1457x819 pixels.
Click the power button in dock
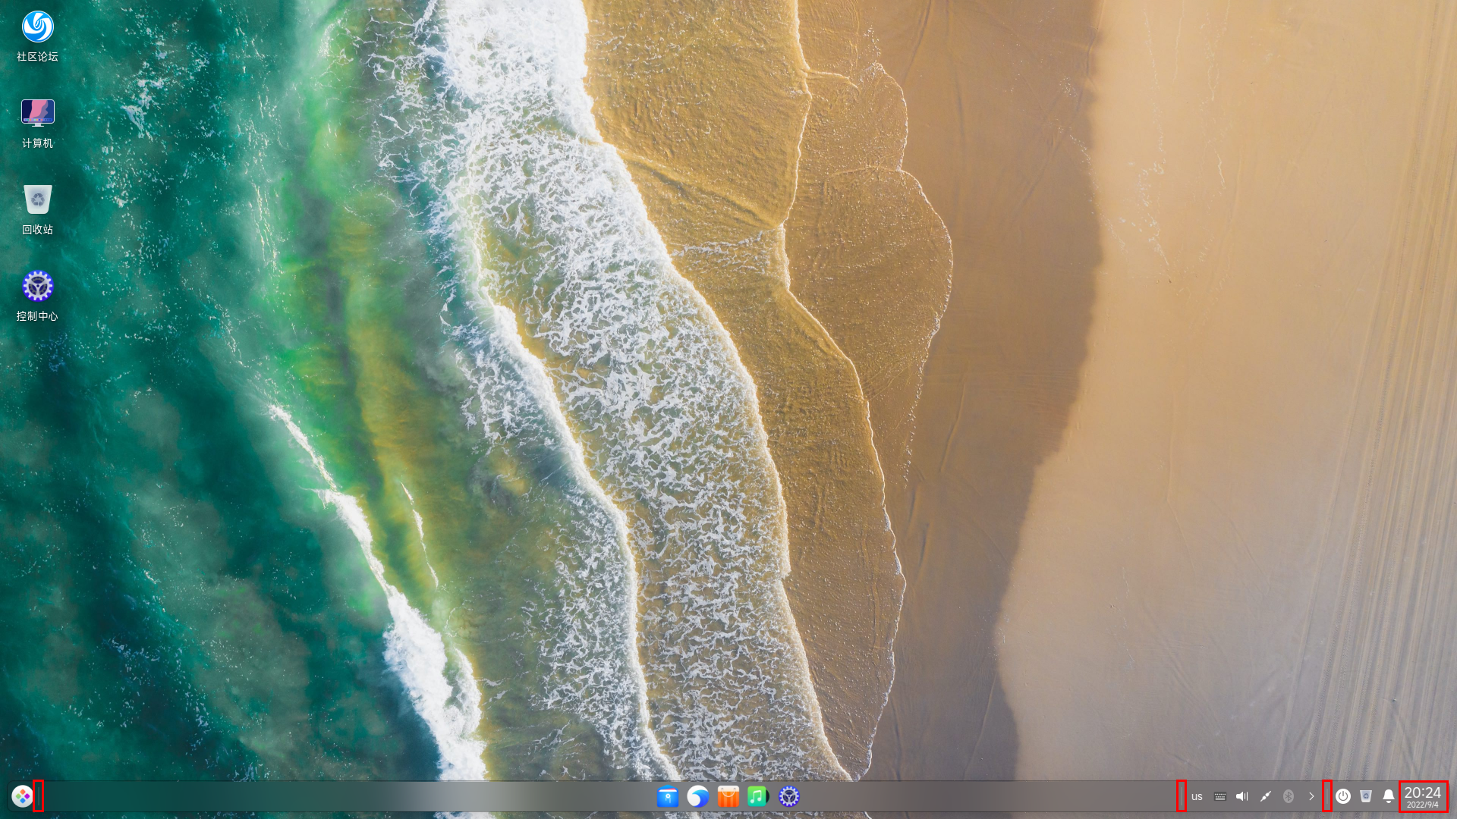click(1342, 796)
